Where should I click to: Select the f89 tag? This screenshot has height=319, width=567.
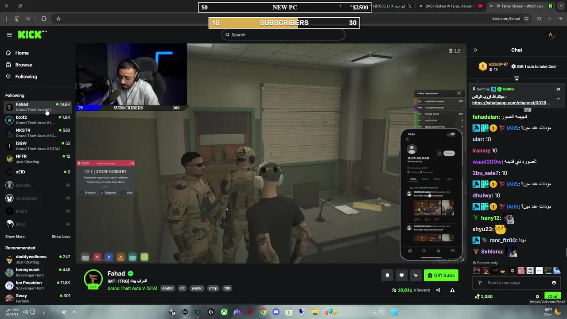227,288
